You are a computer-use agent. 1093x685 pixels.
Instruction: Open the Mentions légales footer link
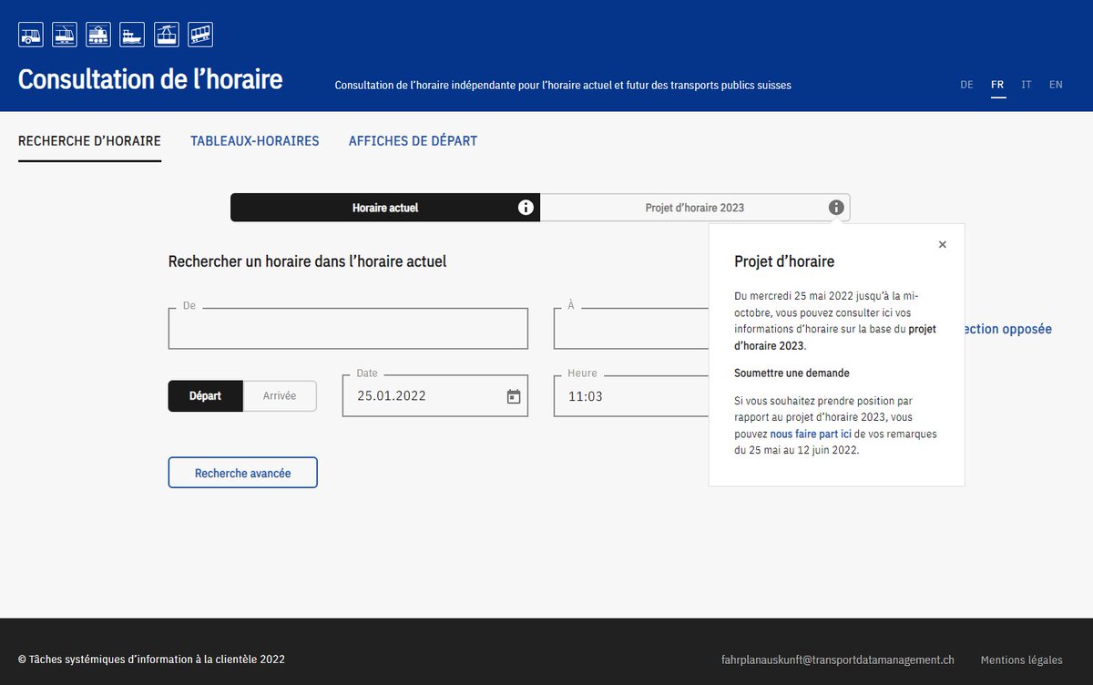(1021, 659)
